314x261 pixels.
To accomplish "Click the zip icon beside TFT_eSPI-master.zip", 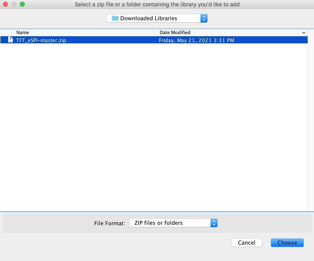I will point(10,40).
